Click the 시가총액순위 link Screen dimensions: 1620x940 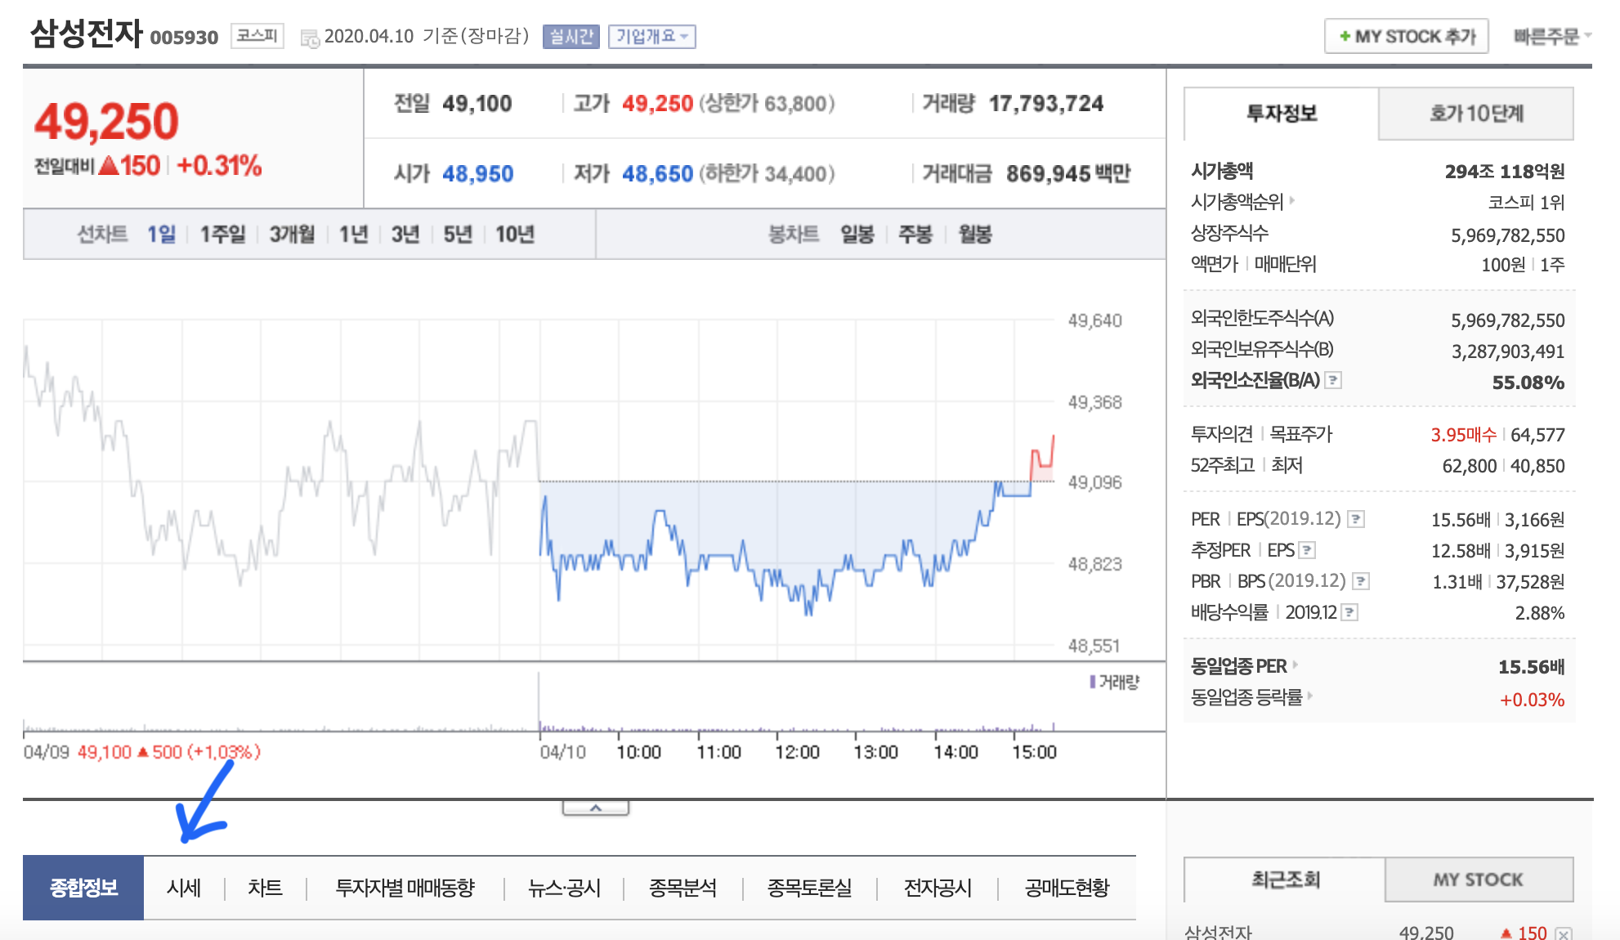tap(1237, 201)
